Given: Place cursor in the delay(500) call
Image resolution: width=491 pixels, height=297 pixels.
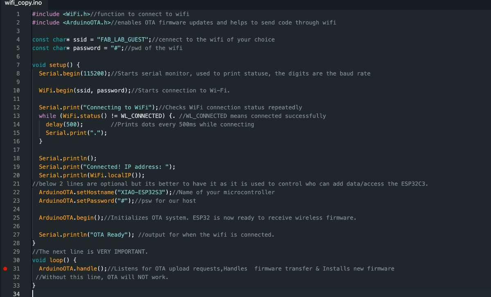Looking at the screenshot, I should (x=64, y=124).
